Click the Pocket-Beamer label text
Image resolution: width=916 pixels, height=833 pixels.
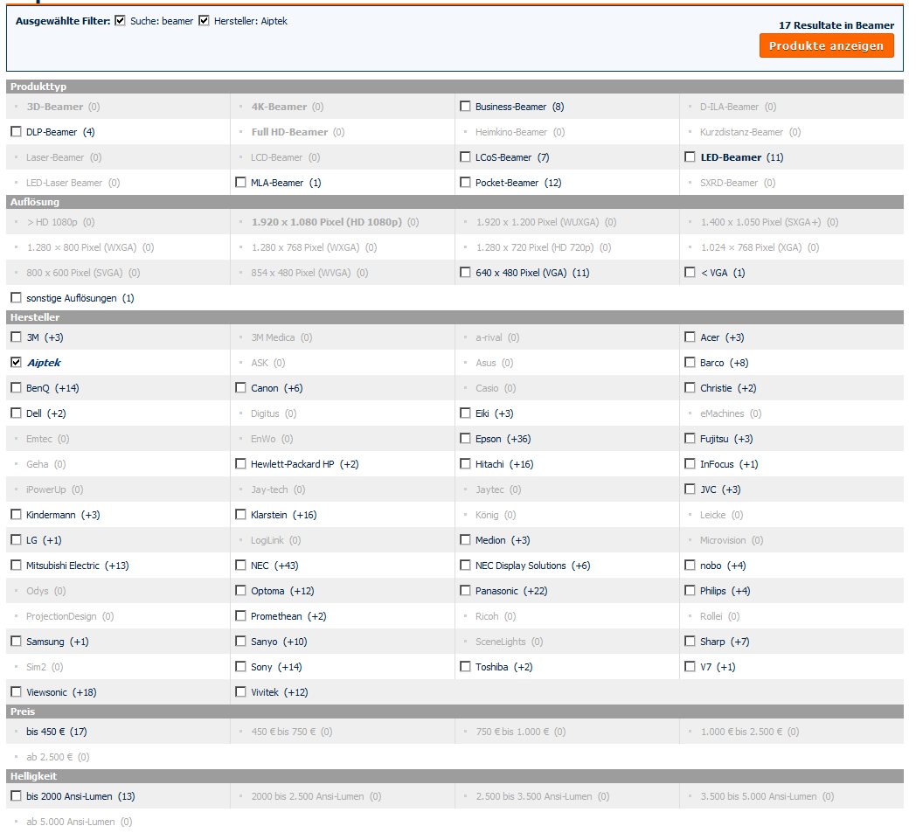click(x=507, y=183)
